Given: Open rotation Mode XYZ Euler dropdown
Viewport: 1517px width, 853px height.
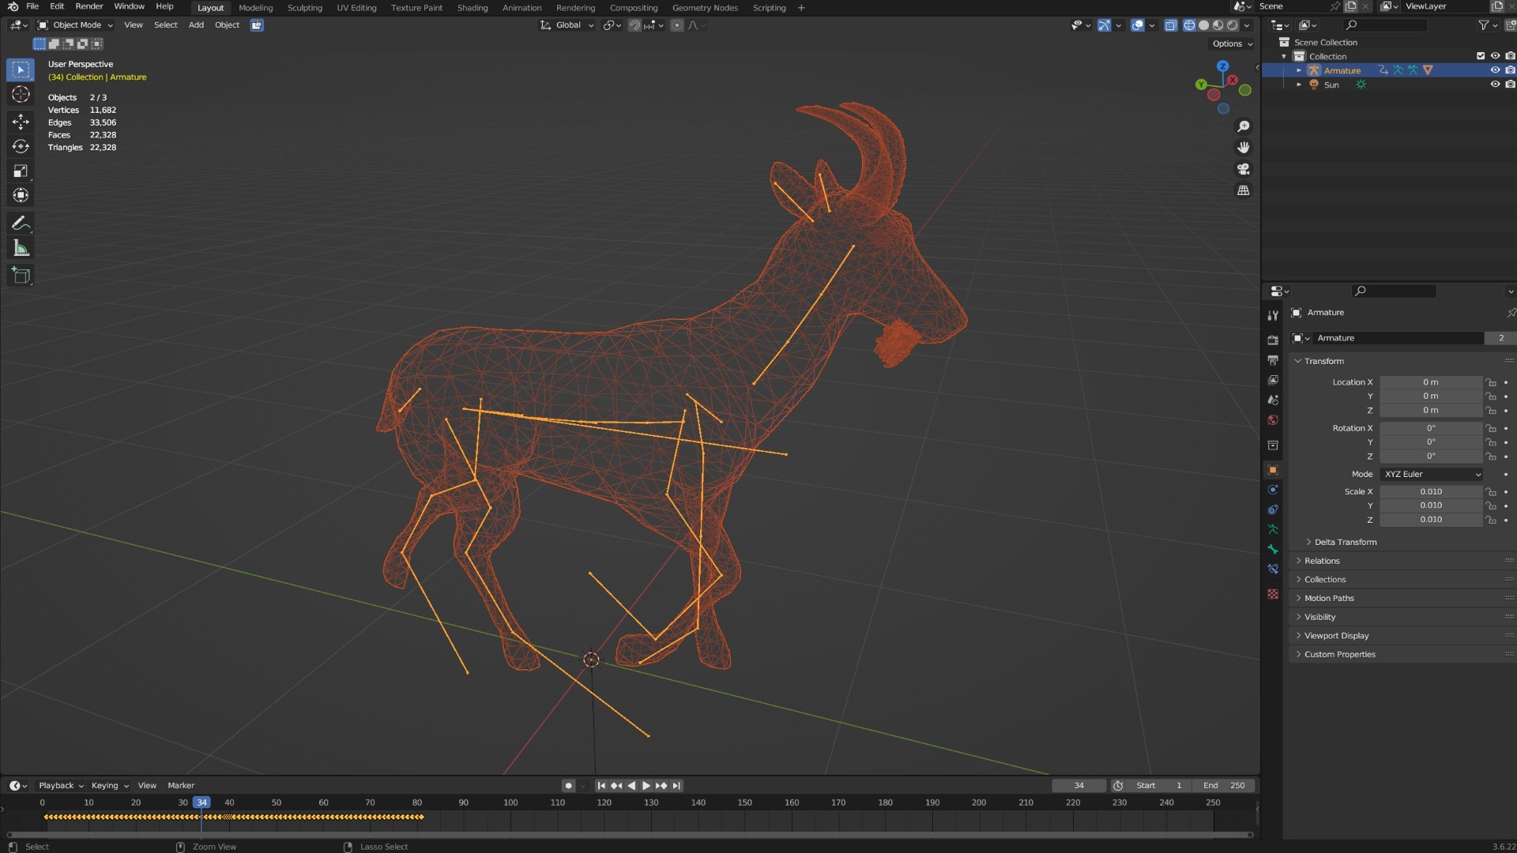Looking at the screenshot, I should click(x=1432, y=475).
